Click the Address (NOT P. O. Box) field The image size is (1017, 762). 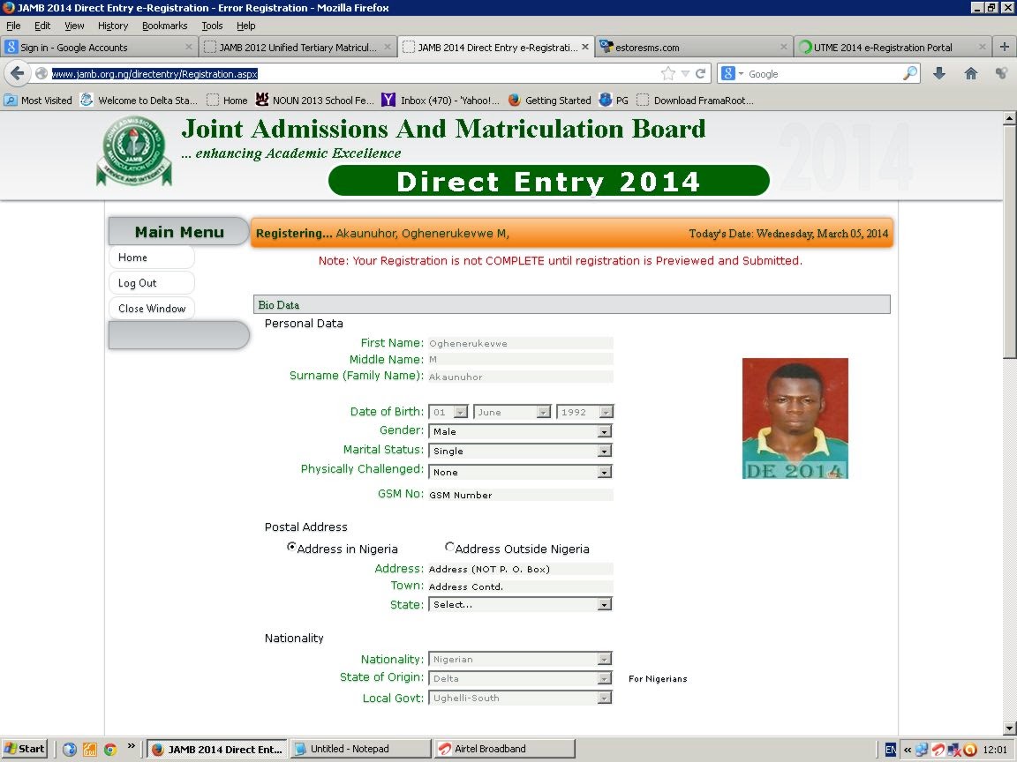pos(520,569)
